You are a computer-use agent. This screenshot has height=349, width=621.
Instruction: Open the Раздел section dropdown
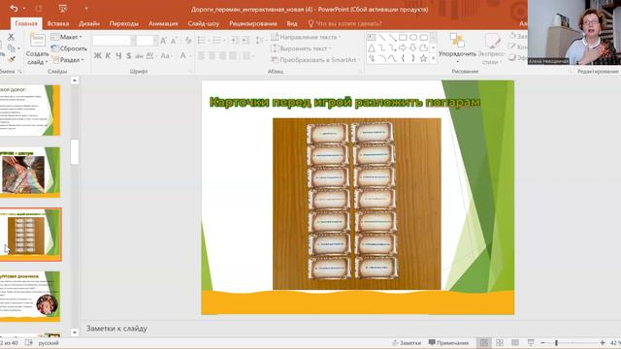click(x=68, y=60)
